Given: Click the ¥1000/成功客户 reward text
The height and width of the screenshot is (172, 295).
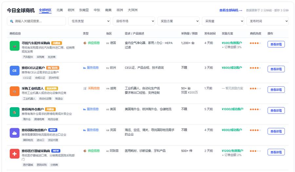Looking at the screenshot, I should coord(232,109).
